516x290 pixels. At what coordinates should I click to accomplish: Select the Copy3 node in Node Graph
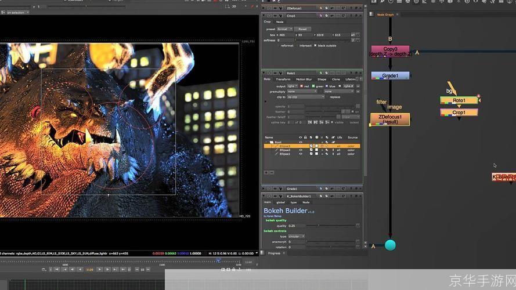click(390, 51)
